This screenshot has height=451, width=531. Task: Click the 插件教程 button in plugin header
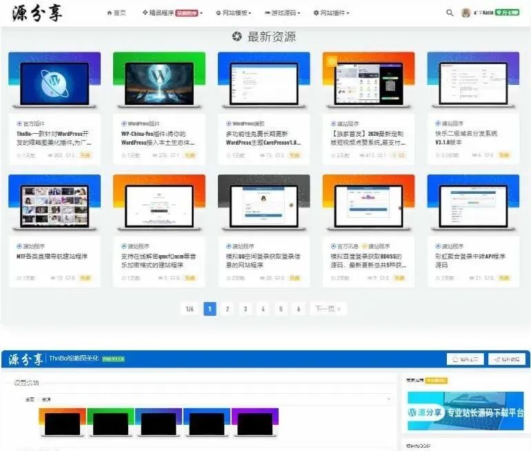(507, 359)
